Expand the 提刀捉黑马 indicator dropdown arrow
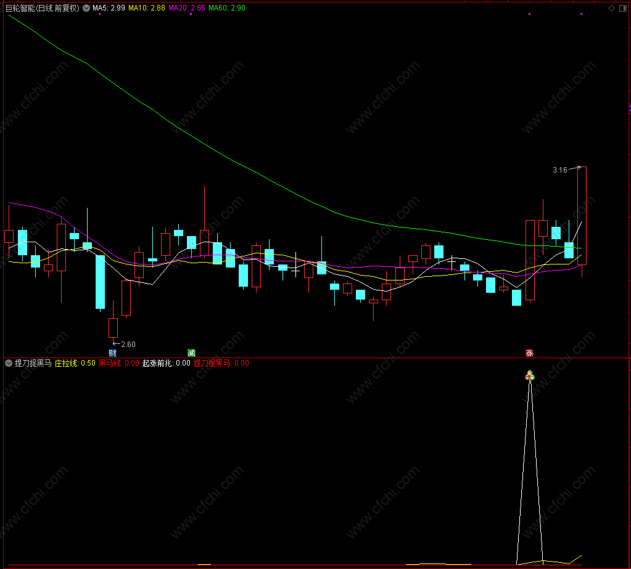 [9, 363]
